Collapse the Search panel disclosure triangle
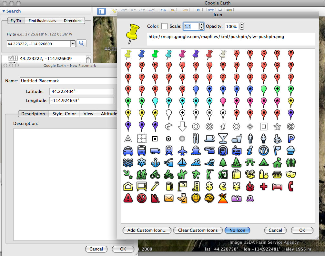 click(x=3, y=11)
